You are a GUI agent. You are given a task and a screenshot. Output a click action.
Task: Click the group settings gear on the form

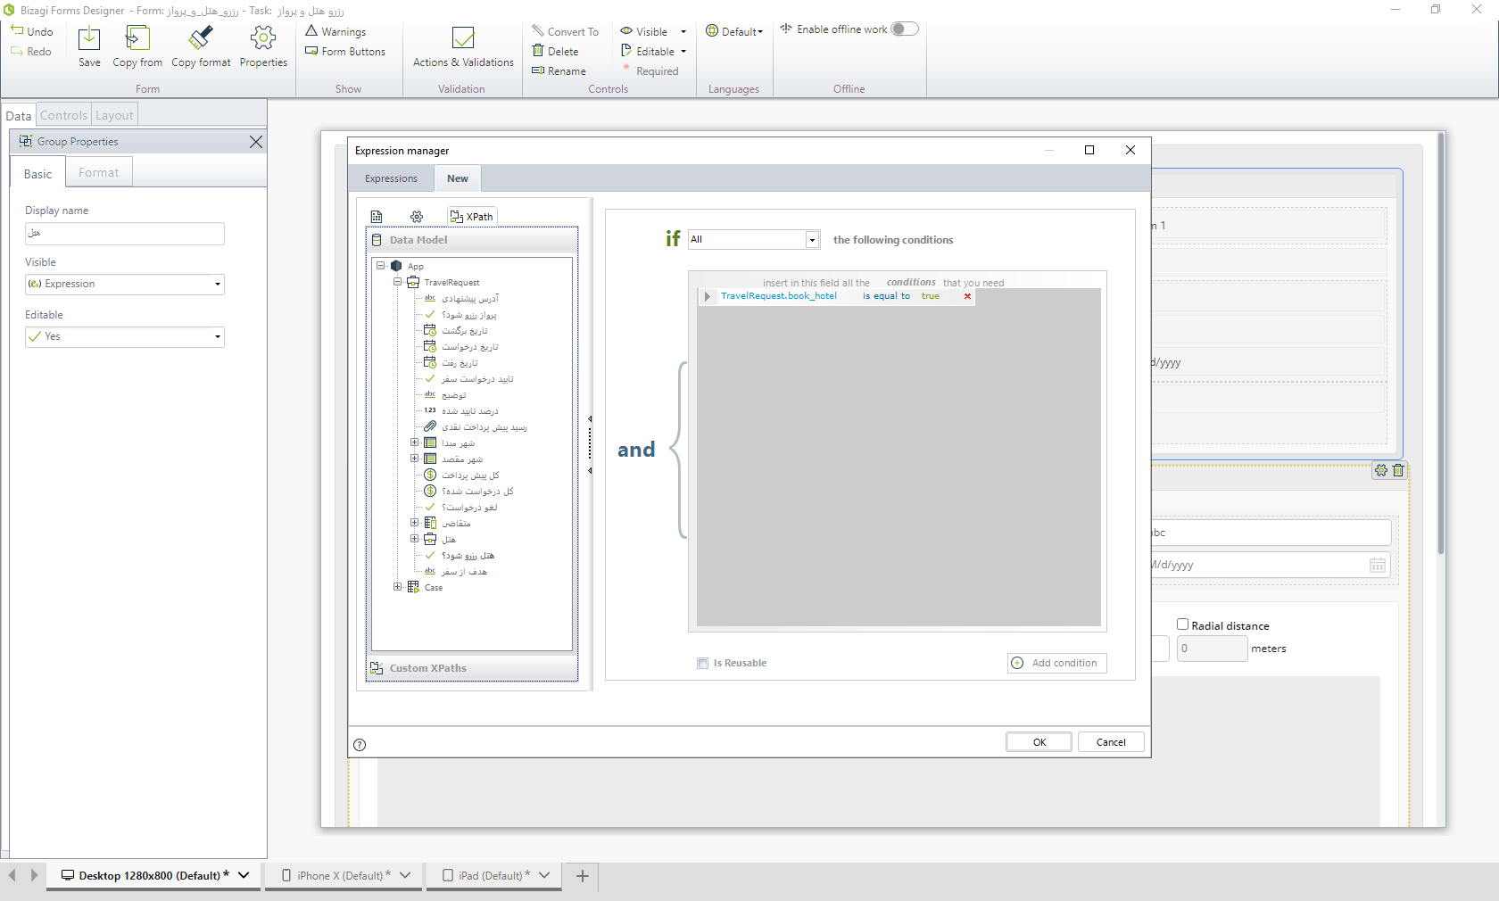(x=1381, y=470)
